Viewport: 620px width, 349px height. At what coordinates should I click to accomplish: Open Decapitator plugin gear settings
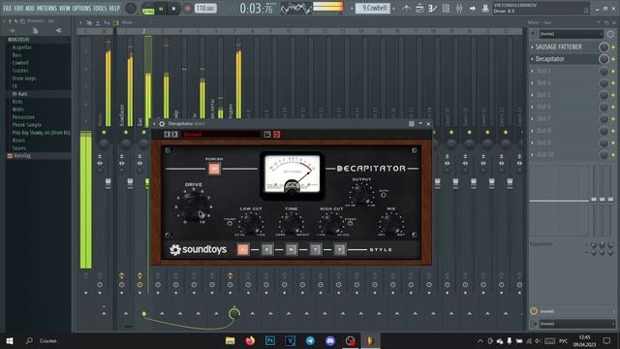pos(162,124)
